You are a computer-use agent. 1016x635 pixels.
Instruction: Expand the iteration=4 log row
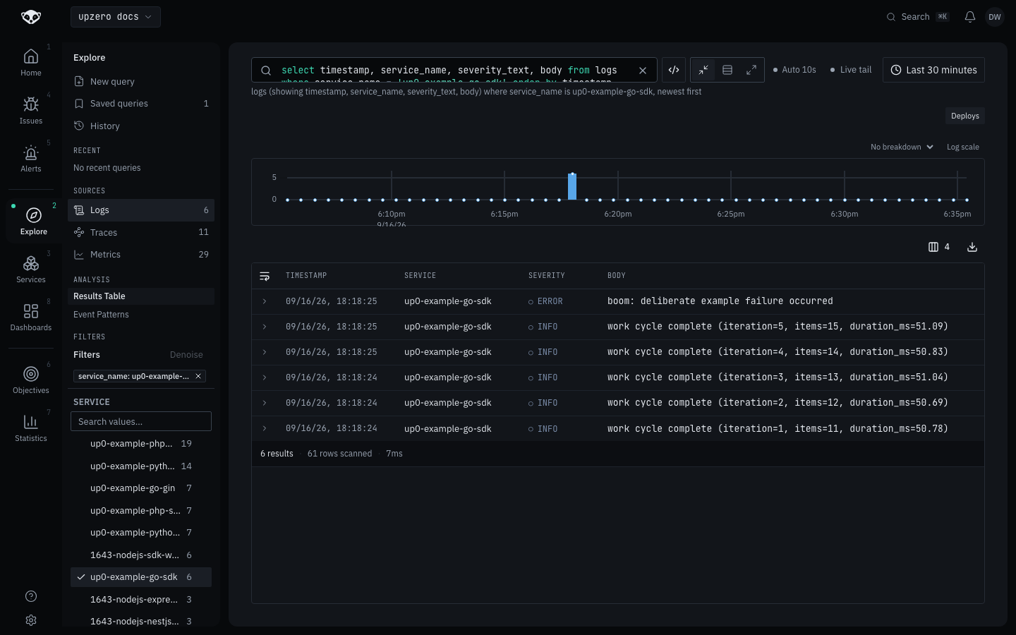coord(265,352)
